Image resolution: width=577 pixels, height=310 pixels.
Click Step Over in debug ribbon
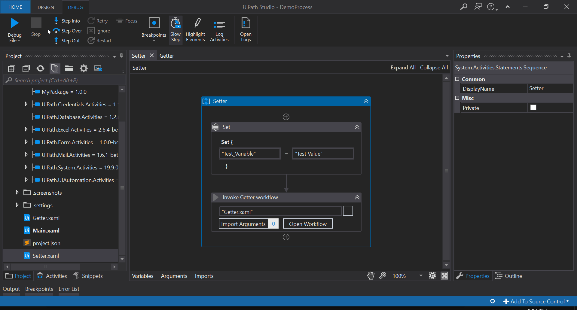[68, 31]
